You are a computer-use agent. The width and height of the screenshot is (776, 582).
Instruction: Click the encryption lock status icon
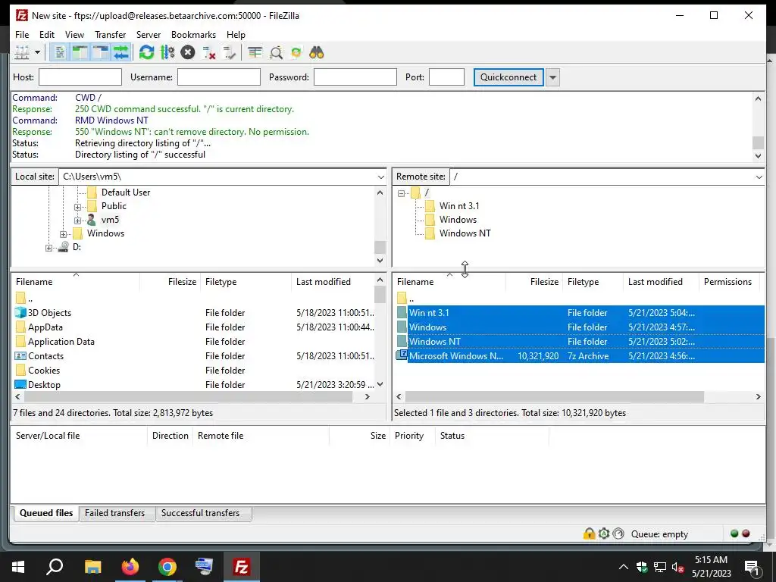point(589,533)
